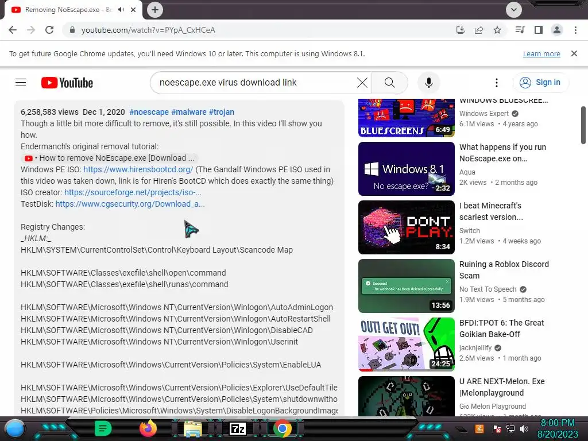
Task: Open Chrome profile avatar
Action: pyautogui.click(x=557, y=30)
